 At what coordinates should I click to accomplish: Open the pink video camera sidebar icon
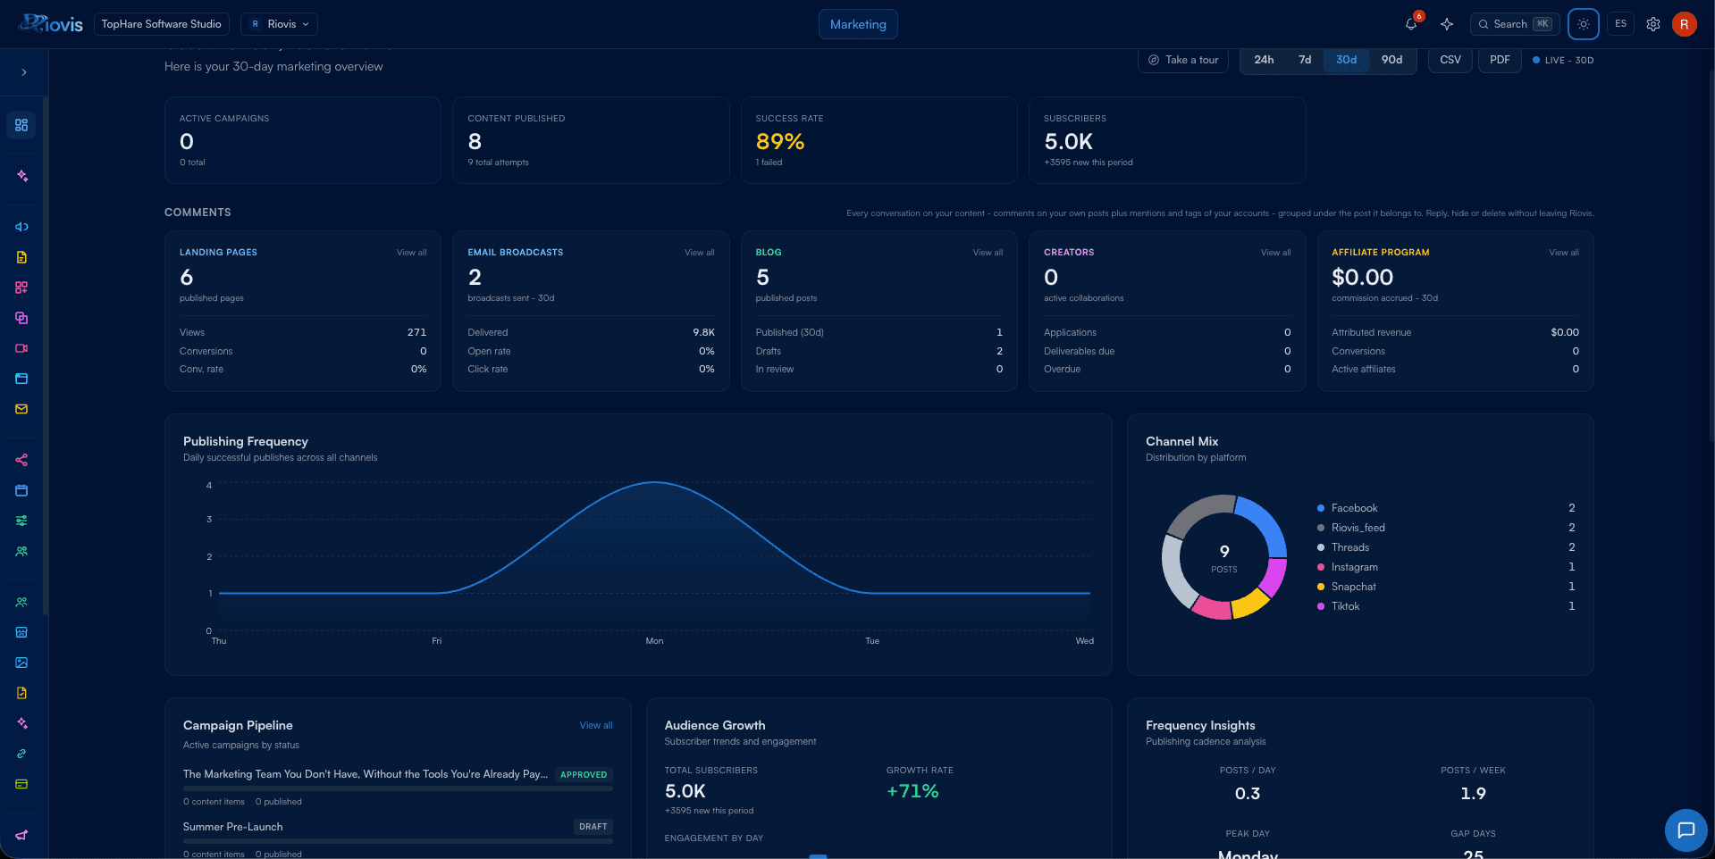tap(21, 348)
